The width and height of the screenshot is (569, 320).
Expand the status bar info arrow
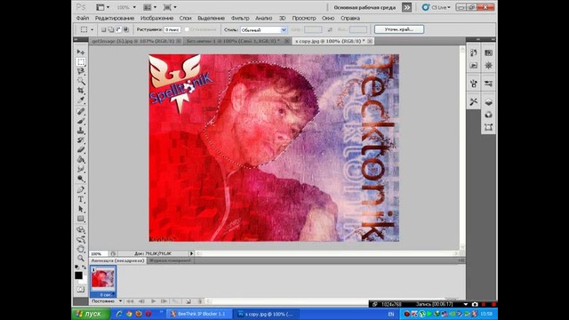point(192,253)
